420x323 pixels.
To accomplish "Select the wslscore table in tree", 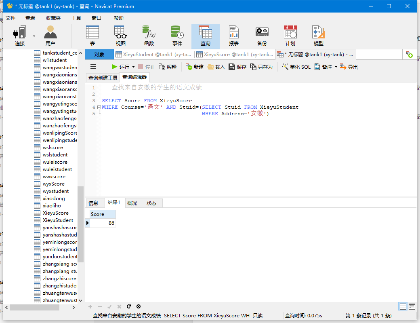I will click(53, 148).
